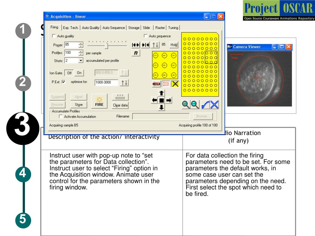
Task: Move stage left with the left arrow
Action: tap(154, 100)
